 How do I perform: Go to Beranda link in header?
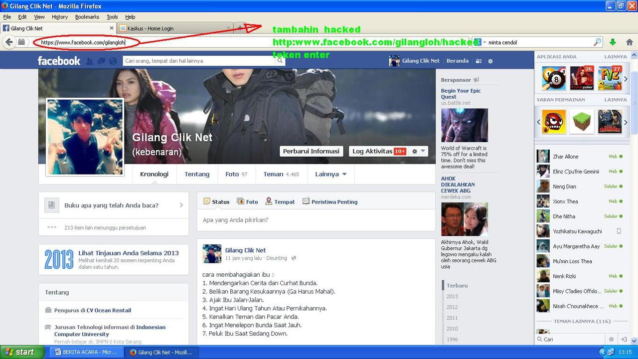click(457, 61)
